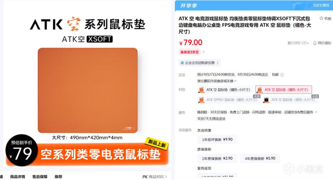Choose 2年质保换新 ¥2.90 option

tap(217, 158)
